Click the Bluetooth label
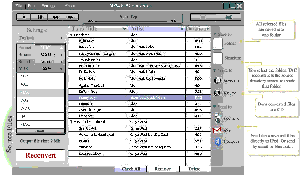 [231, 142]
